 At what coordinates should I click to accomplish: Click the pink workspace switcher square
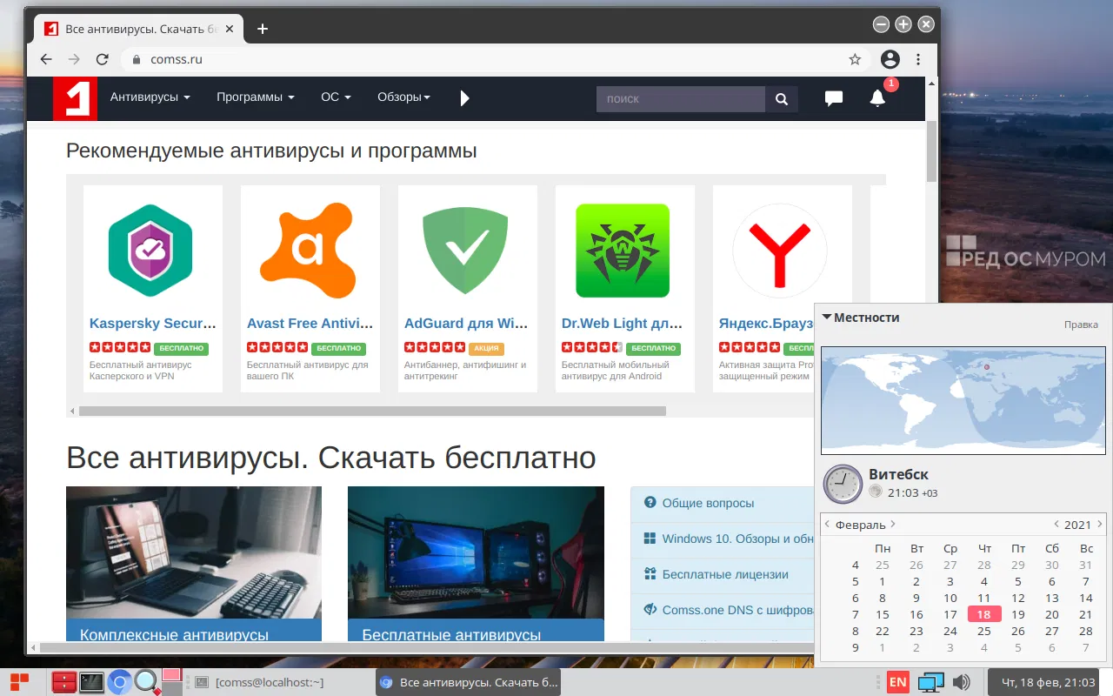tap(171, 674)
